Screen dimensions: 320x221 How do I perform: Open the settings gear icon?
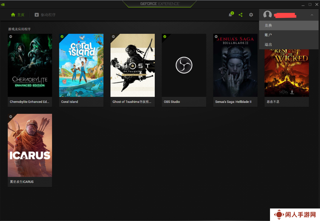tap(251, 15)
